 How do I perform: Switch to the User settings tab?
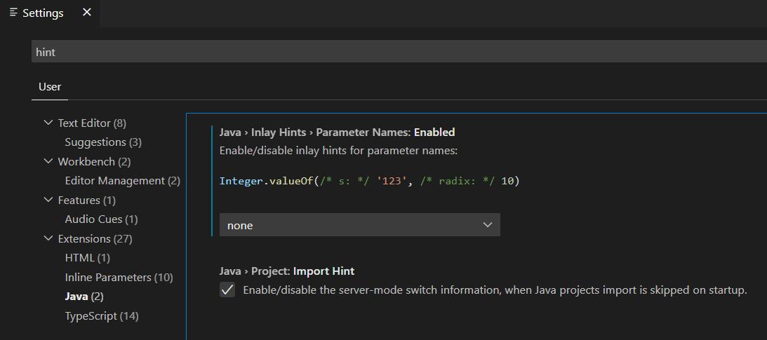point(50,87)
